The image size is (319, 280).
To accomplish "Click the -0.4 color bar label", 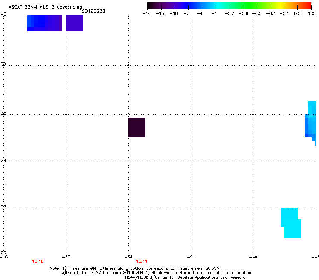I will [271, 14].
